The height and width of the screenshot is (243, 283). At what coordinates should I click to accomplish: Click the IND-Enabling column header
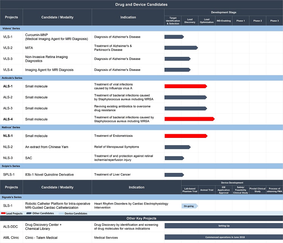point(224,21)
